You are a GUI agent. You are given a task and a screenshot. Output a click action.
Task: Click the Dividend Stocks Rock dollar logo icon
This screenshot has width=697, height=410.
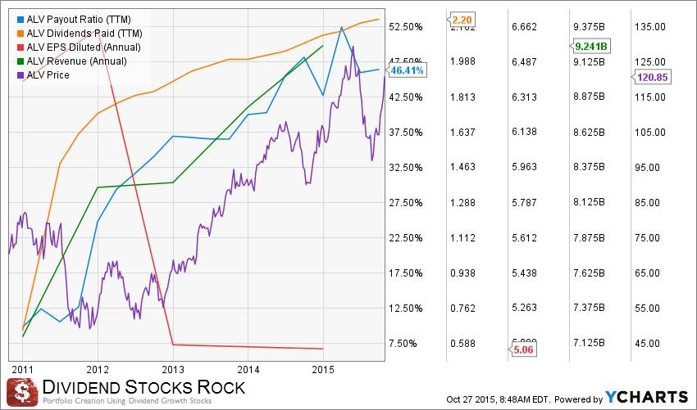[x=22, y=390]
